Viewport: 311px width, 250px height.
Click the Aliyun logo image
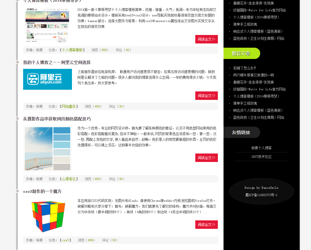[x=47, y=79]
